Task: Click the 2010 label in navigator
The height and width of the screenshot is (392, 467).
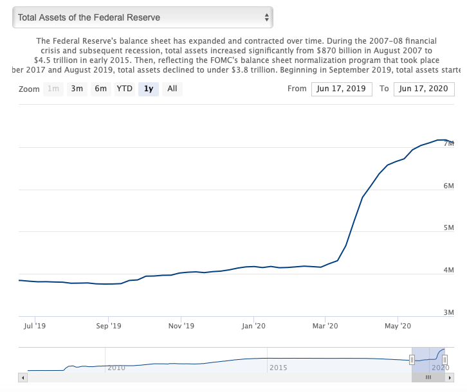Action: point(116,368)
